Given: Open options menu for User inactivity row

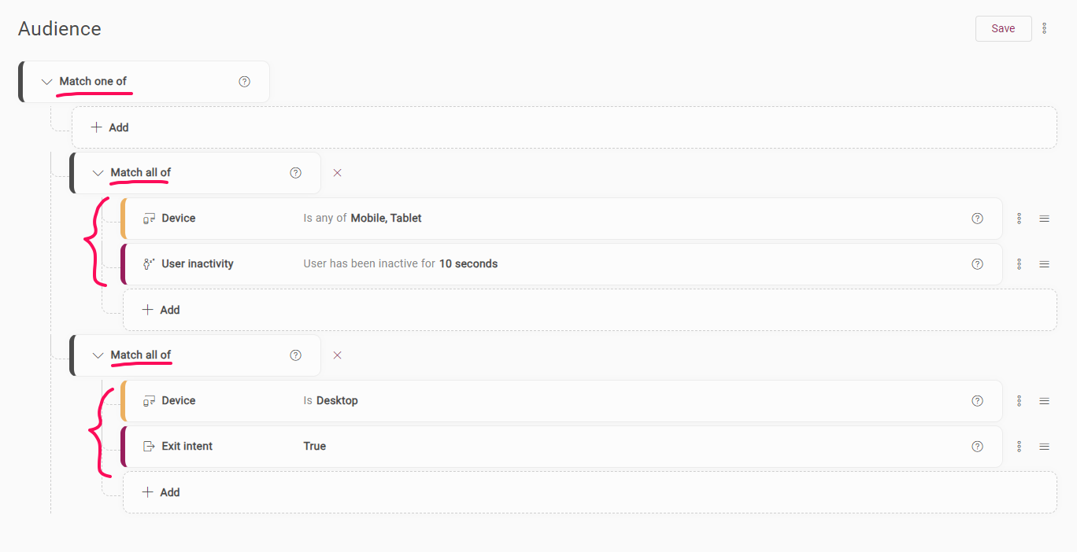Looking at the screenshot, I should pos(1019,264).
